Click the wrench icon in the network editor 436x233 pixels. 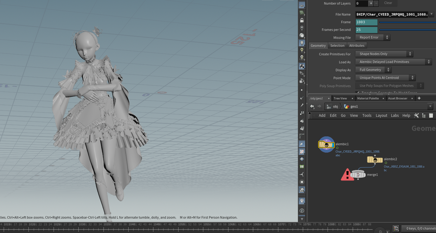[x=416, y=115]
